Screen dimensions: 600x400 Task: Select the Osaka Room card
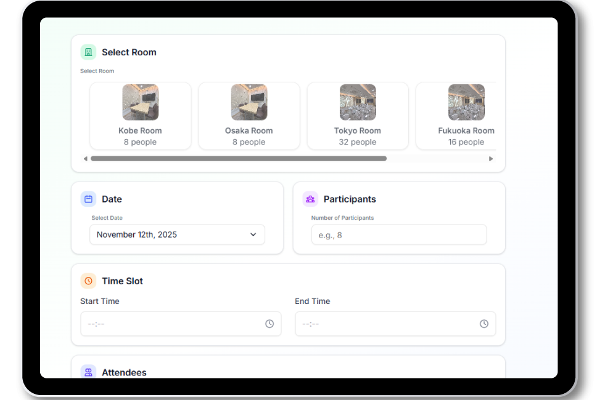tap(249, 116)
